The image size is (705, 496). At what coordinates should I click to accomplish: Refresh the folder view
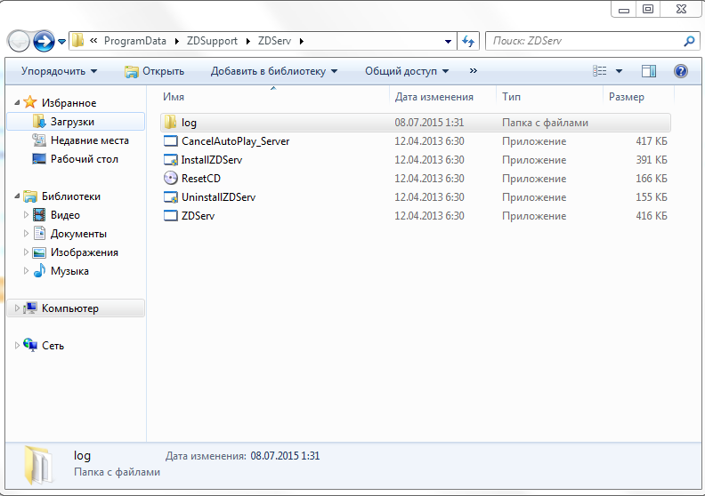468,41
